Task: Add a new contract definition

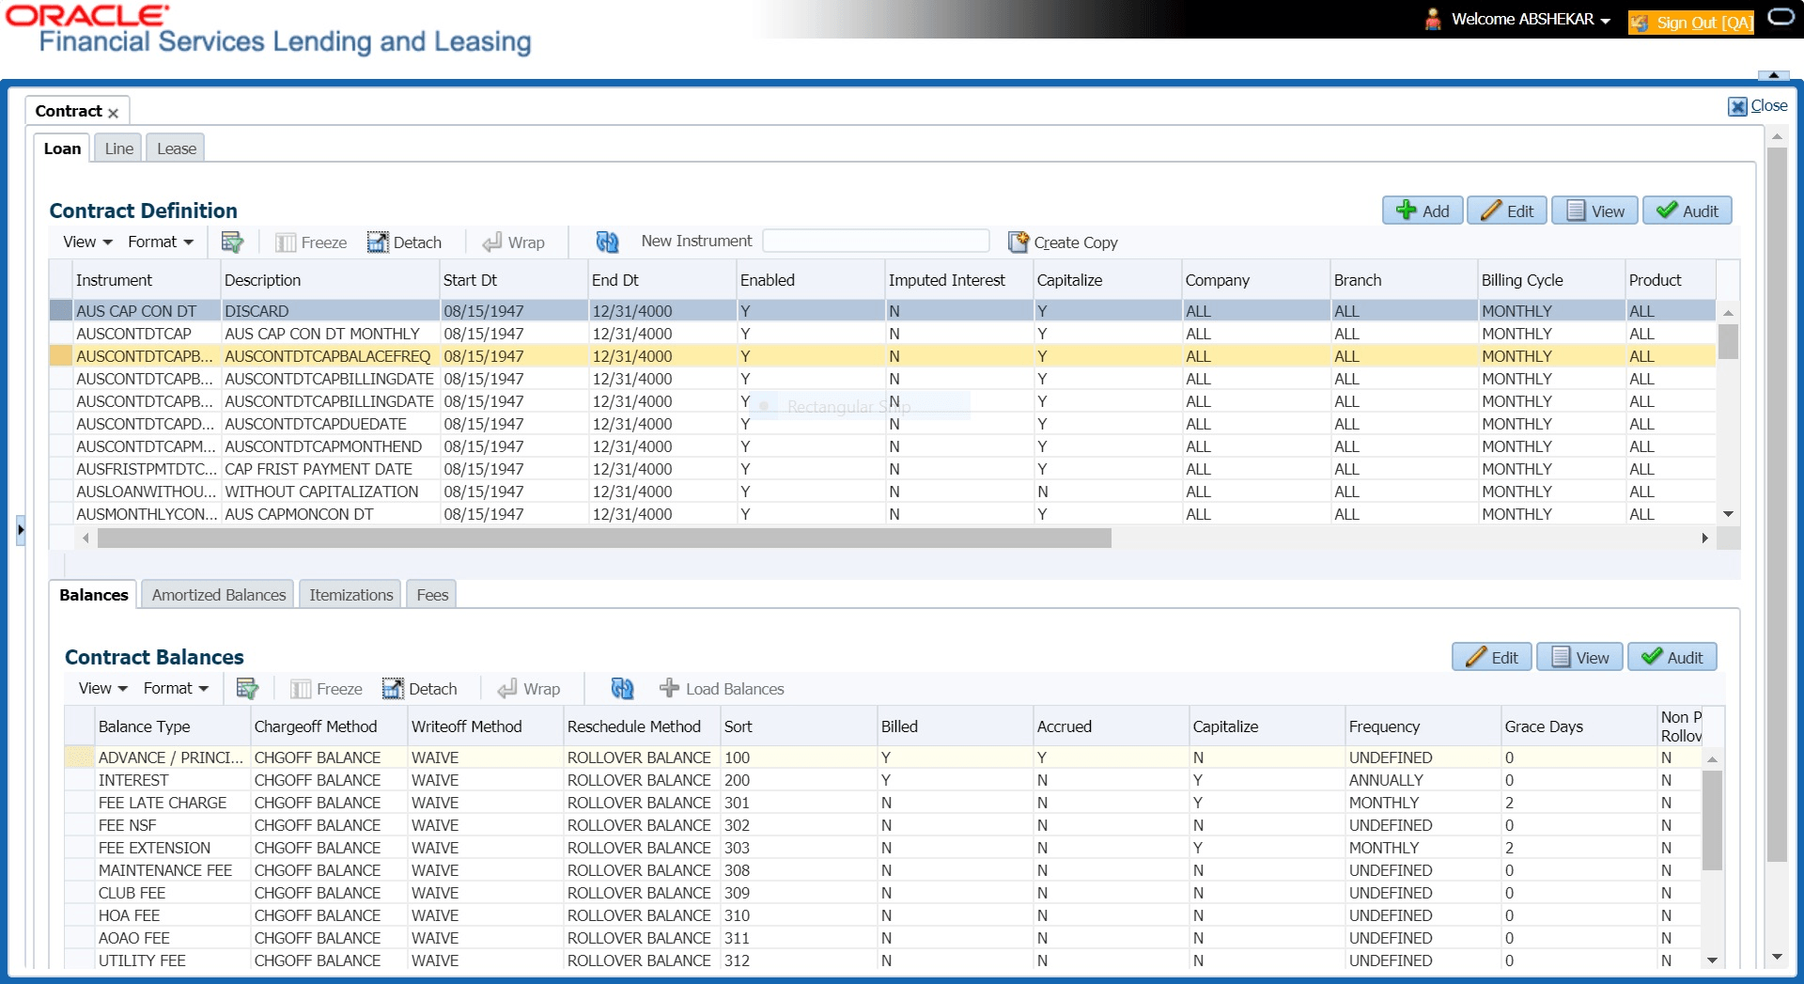Action: pos(1423,211)
